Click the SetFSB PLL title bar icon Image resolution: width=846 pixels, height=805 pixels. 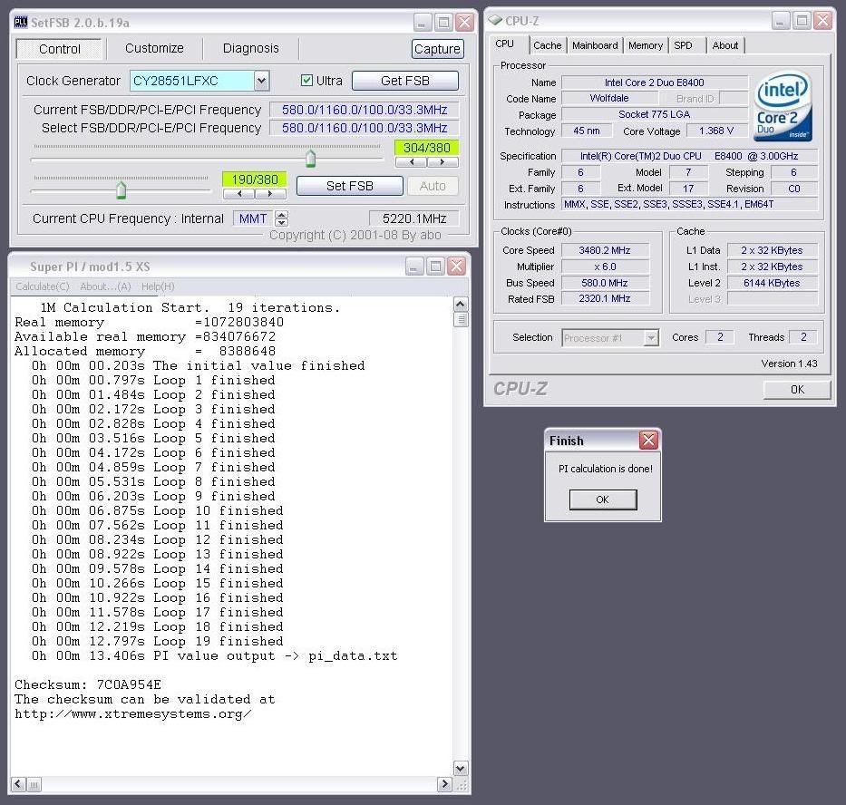coord(21,22)
